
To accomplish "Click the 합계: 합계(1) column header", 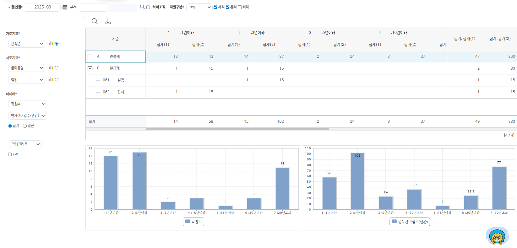I will coord(465,39).
